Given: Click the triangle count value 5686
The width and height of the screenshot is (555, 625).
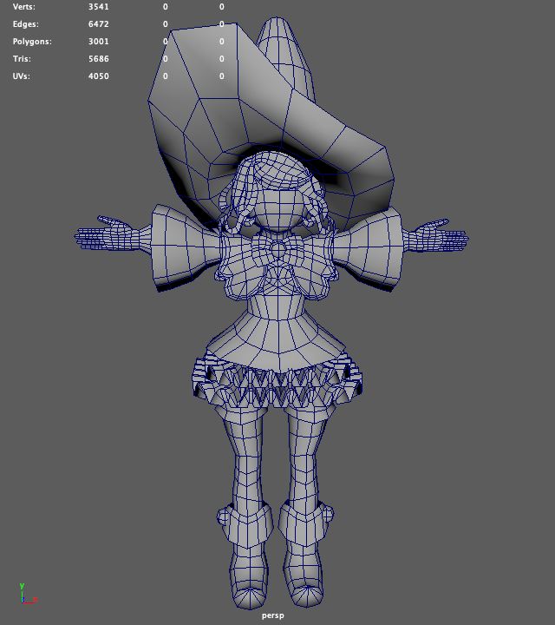Looking at the screenshot, I should pyautogui.click(x=98, y=59).
